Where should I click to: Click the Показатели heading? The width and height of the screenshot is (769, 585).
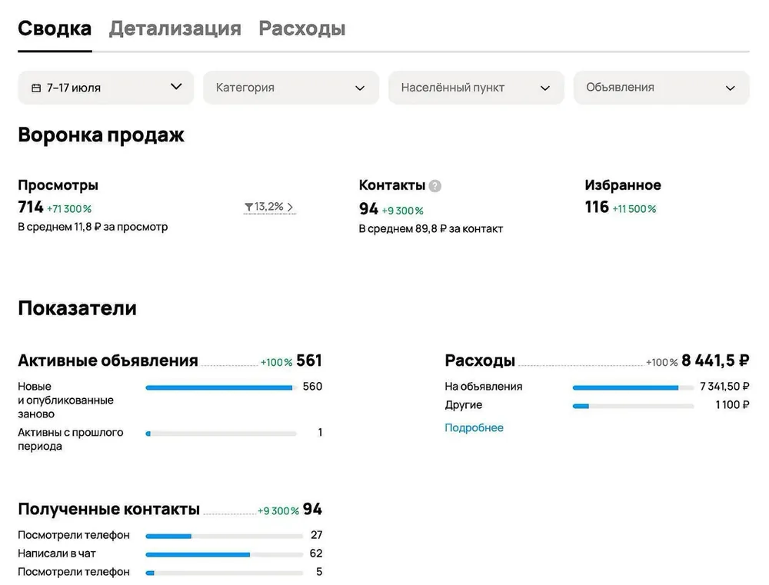click(x=78, y=308)
